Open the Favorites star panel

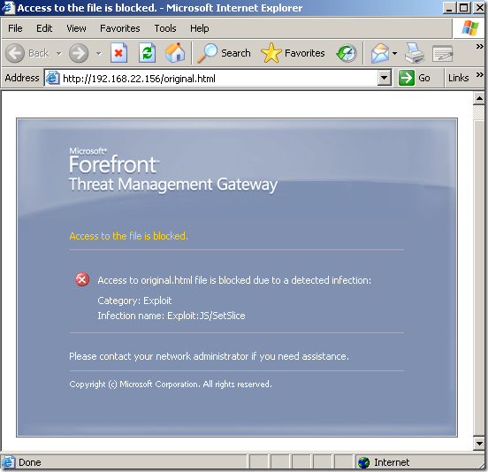point(293,53)
